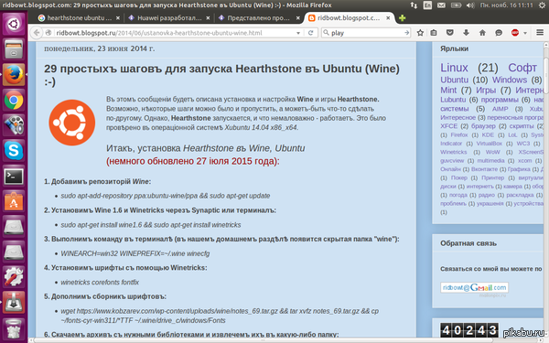Open the Firefox hamburger menu
This screenshot has height=343, width=549.
(540, 33)
